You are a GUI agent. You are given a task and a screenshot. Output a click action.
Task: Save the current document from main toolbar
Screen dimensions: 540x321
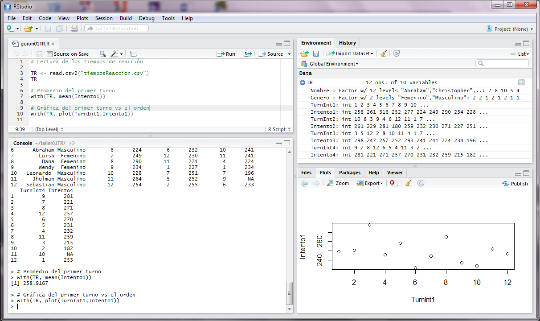[x=48, y=29]
